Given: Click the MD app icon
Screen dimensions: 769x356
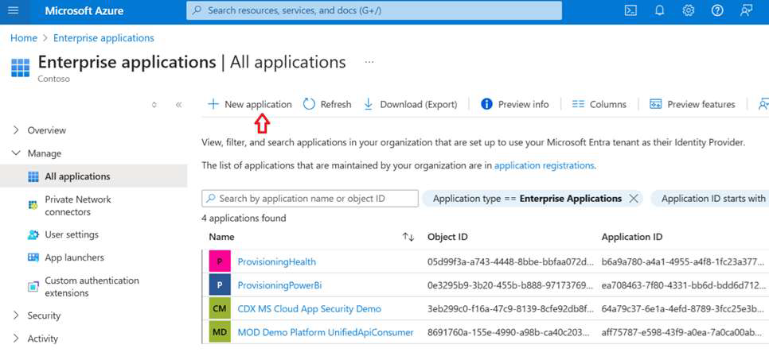Looking at the screenshot, I should point(219,332).
